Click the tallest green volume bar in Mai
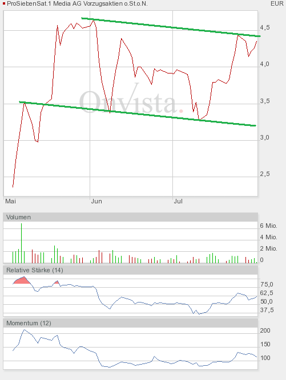Viewport: 286px width, 380px height. coord(21,243)
